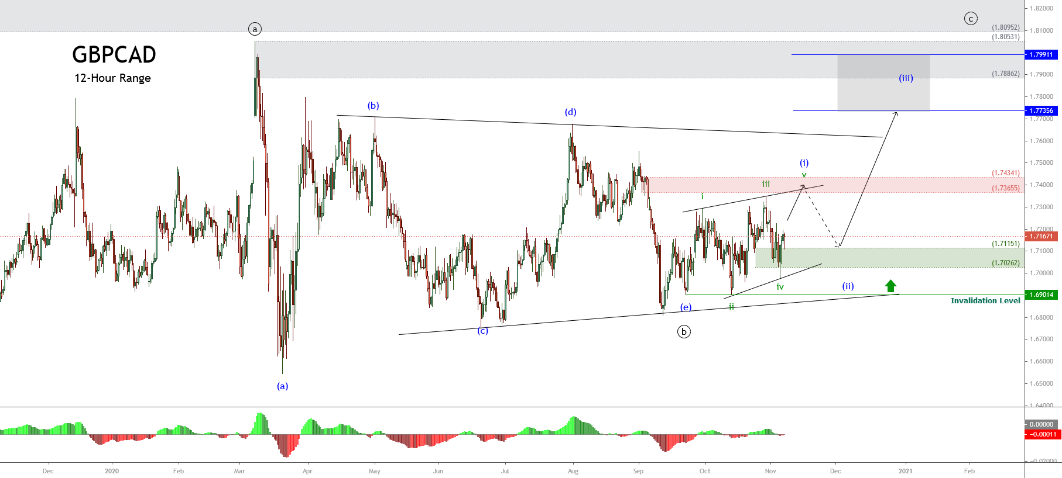The width and height of the screenshot is (1062, 478).
Task: Click the red resistance zone rectangle
Action: point(836,185)
